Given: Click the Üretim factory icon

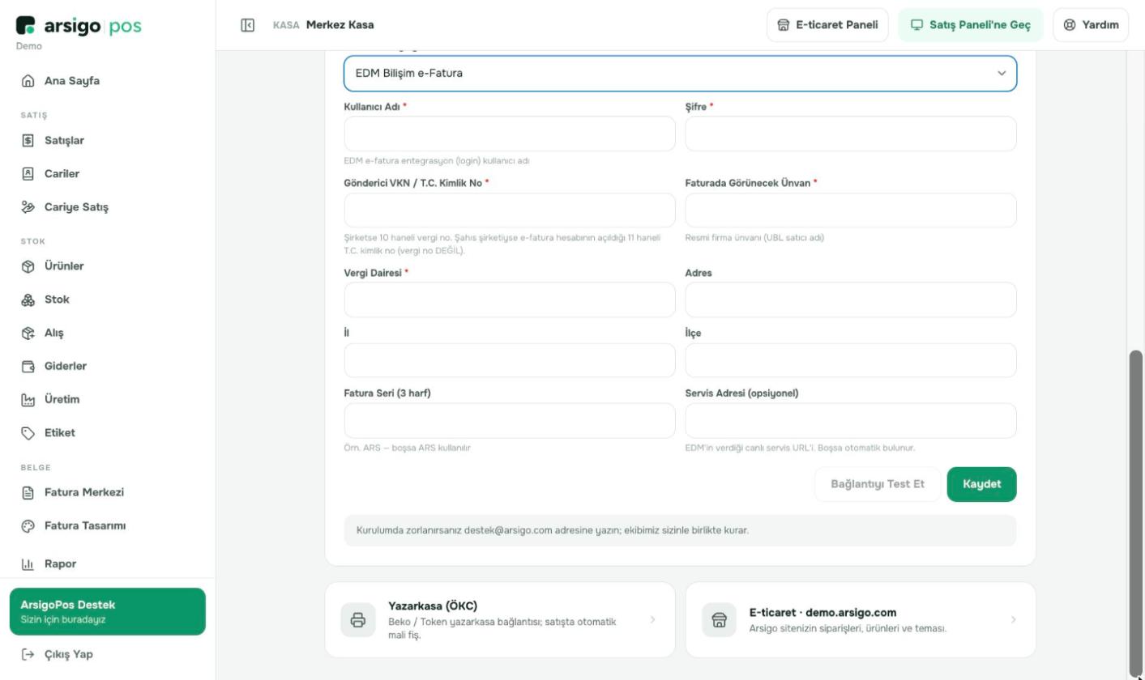Looking at the screenshot, I should point(28,399).
